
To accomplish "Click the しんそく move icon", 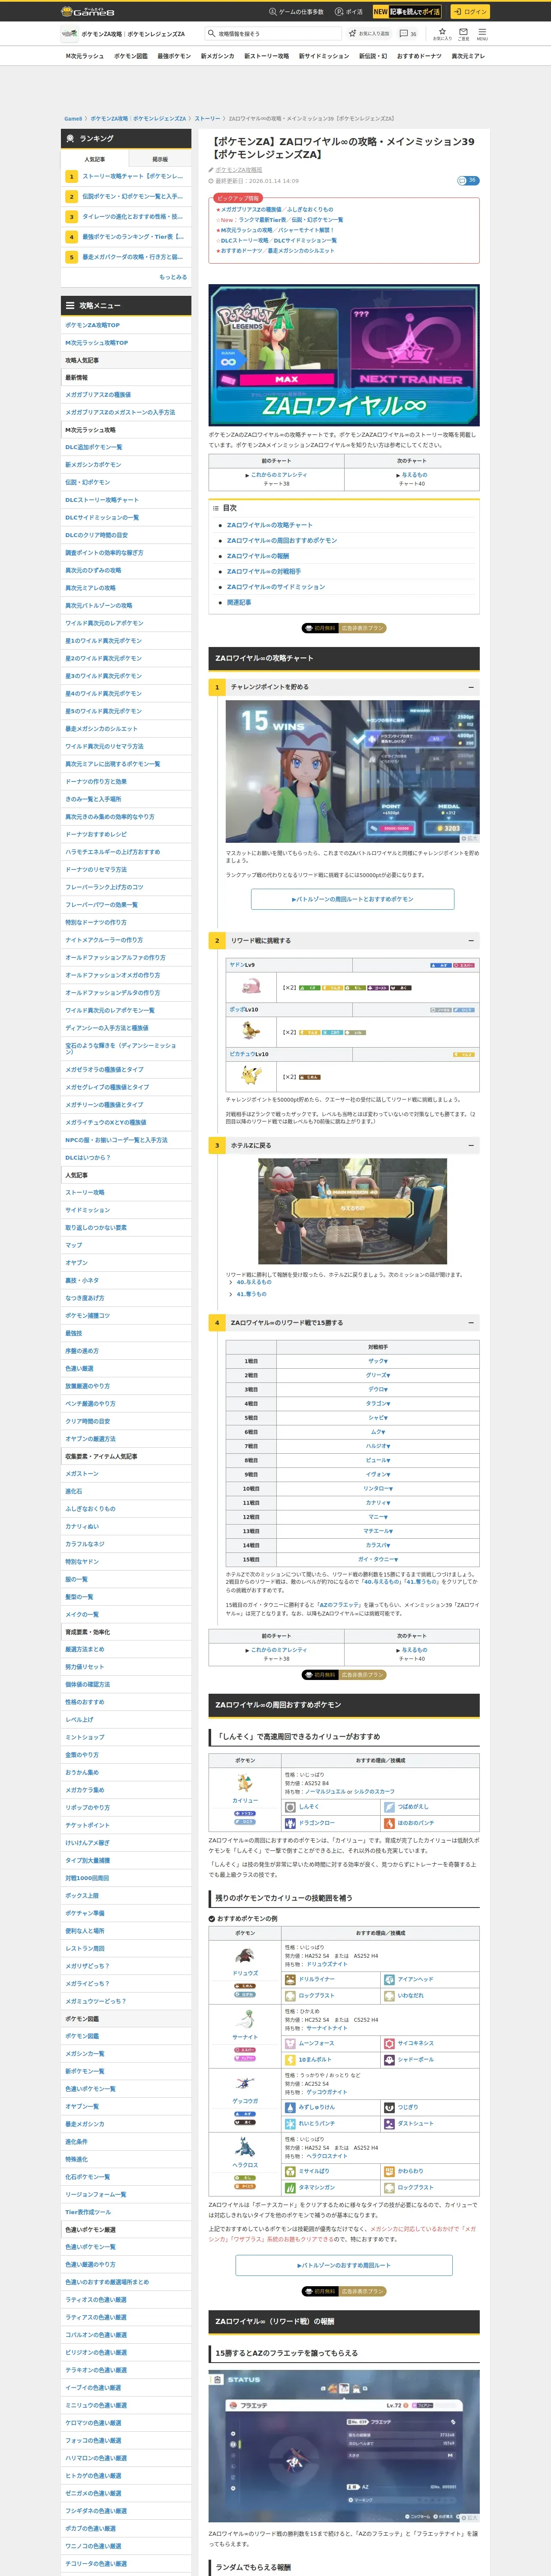I will point(290,1807).
